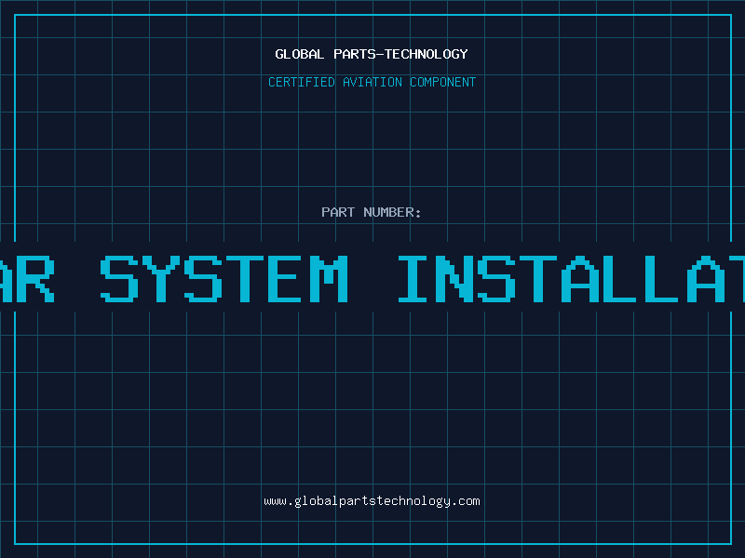Click the partial AR text at banner start

tap(28, 279)
